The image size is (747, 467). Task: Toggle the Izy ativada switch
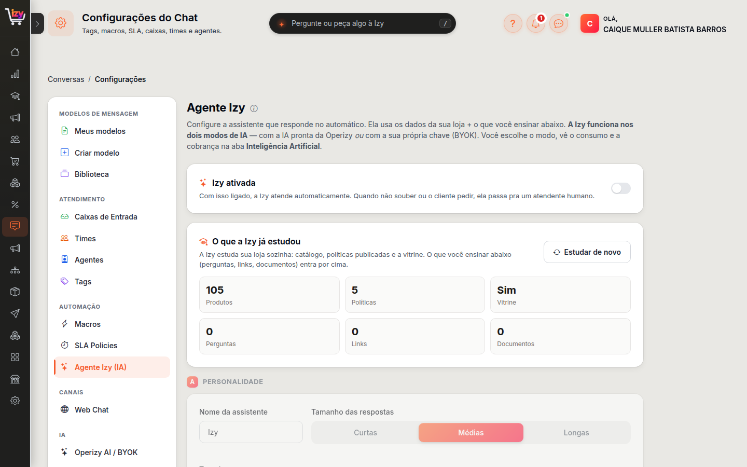click(621, 188)
